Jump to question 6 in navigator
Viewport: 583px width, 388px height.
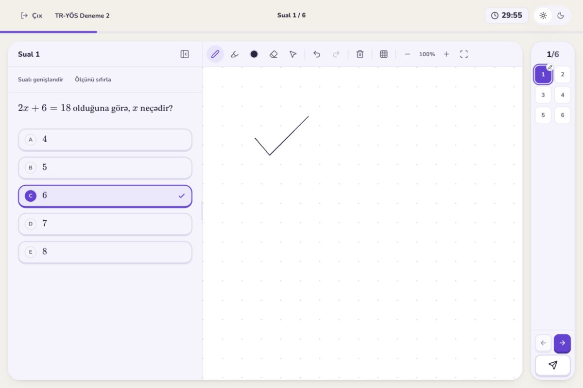(x=563, y=115)
